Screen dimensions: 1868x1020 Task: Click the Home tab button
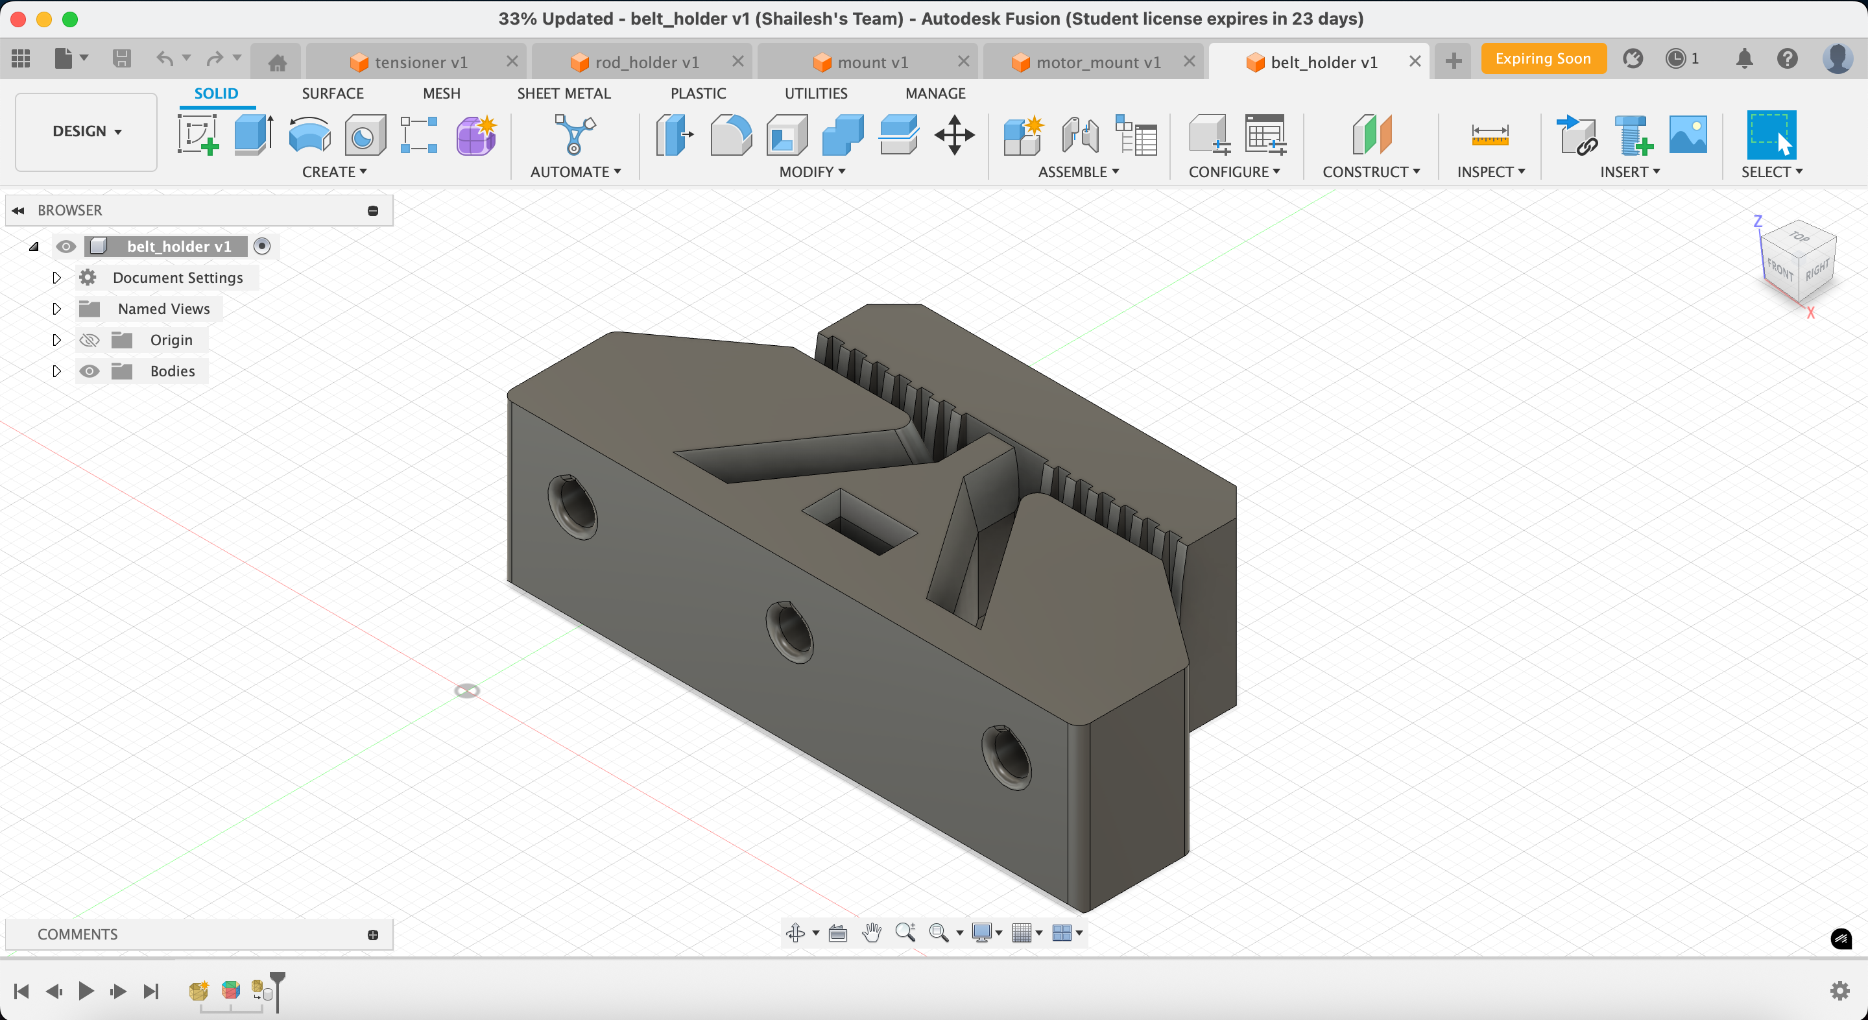[x=277, y=62]
